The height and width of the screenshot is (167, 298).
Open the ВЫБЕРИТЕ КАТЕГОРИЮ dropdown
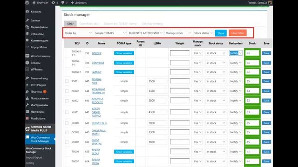(145, 33)
